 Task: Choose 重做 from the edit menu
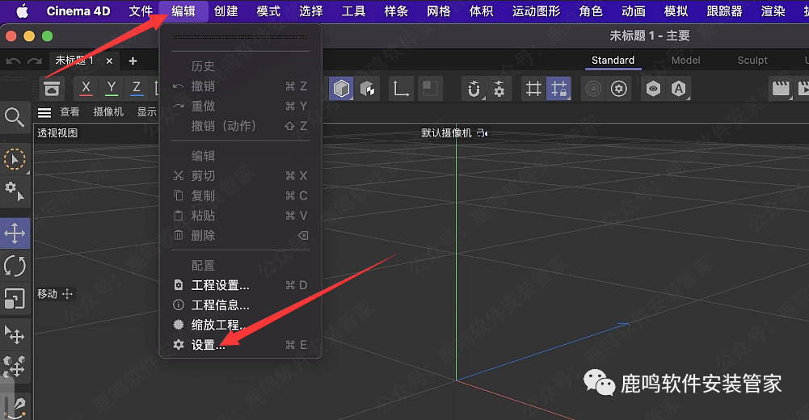(240, 106)
